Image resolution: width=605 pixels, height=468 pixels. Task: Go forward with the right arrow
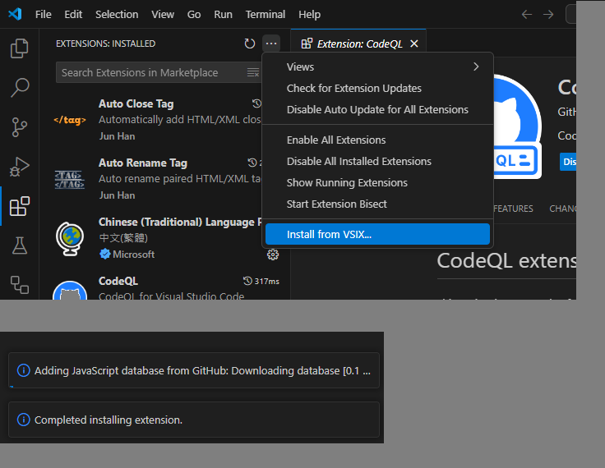(x=548, y=15)
